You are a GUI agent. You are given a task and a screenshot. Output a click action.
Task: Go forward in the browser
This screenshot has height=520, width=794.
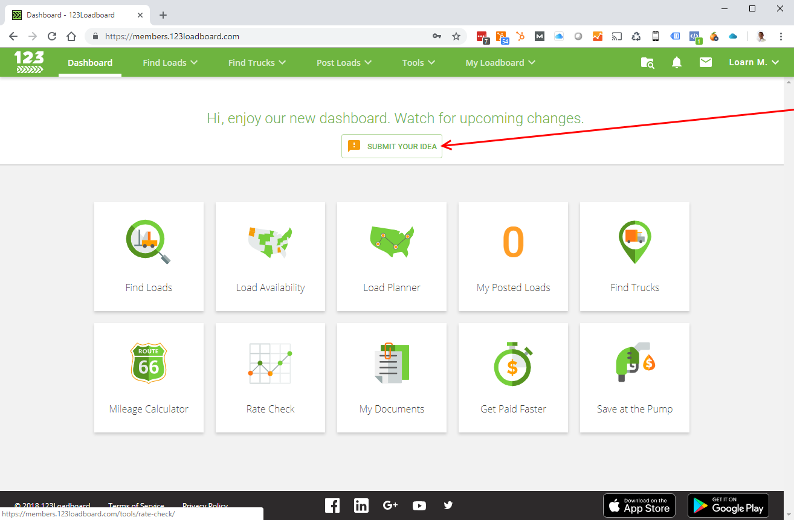point(33,36)
